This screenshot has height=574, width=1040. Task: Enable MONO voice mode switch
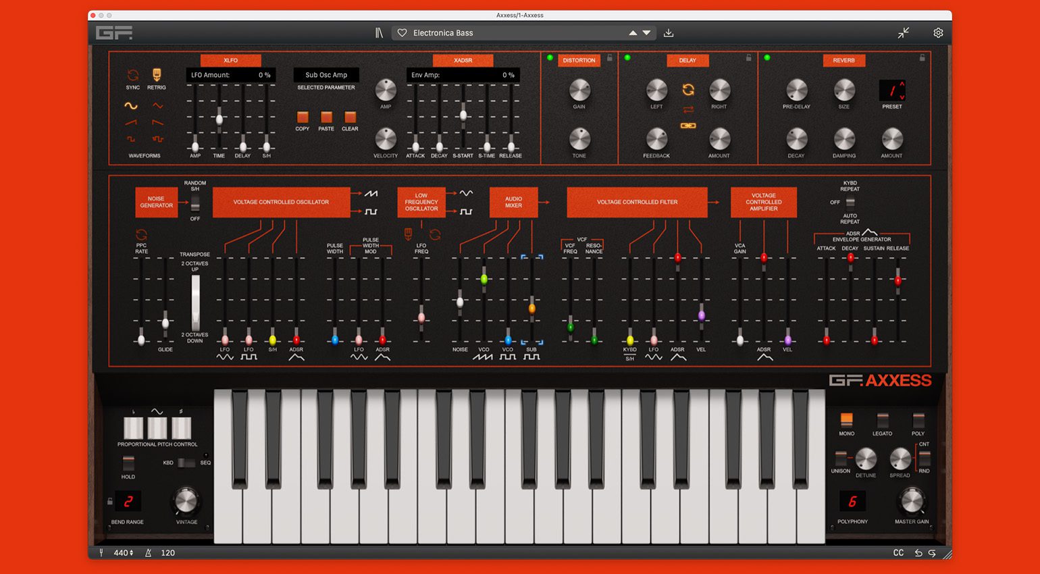(x=846, y=420)
